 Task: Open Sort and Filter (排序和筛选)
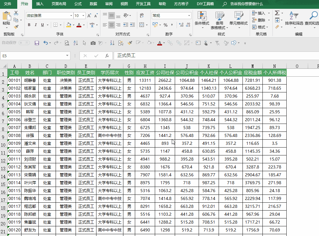[294, 19]
